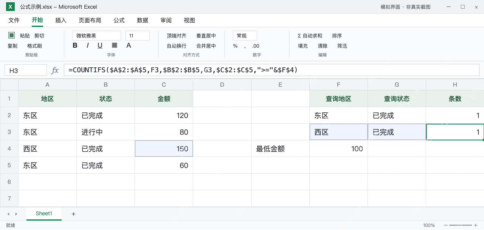484x230 pixels.
Task: Open the font size 11 box
Action: pos(138,36)
